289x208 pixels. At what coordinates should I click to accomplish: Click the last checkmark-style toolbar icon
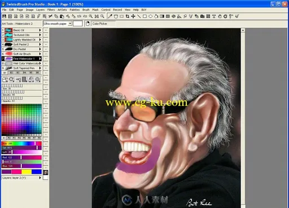237,16
